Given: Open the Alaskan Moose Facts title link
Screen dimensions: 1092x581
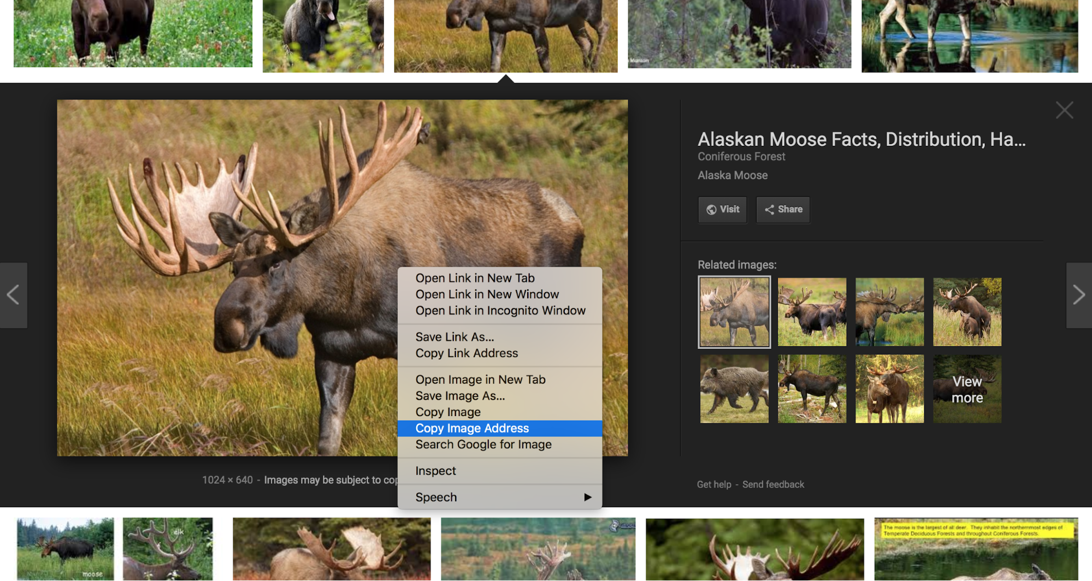Looking at the screenshot, I should click(861, 139).
